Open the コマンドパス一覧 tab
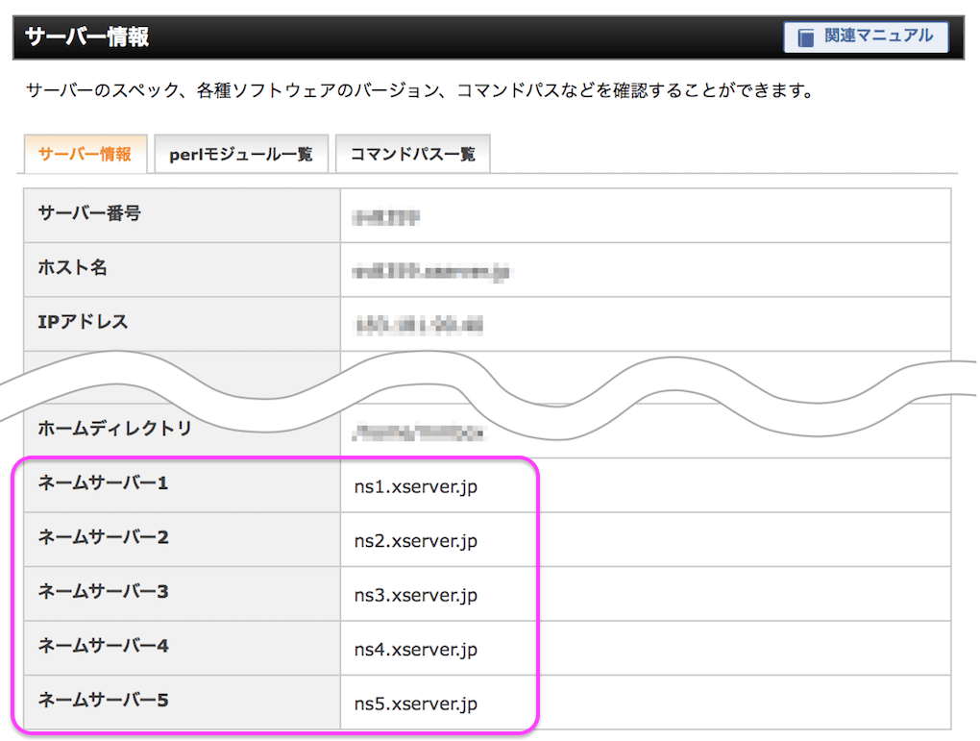The width and height of the screenshot is (980, 741). 413,154
